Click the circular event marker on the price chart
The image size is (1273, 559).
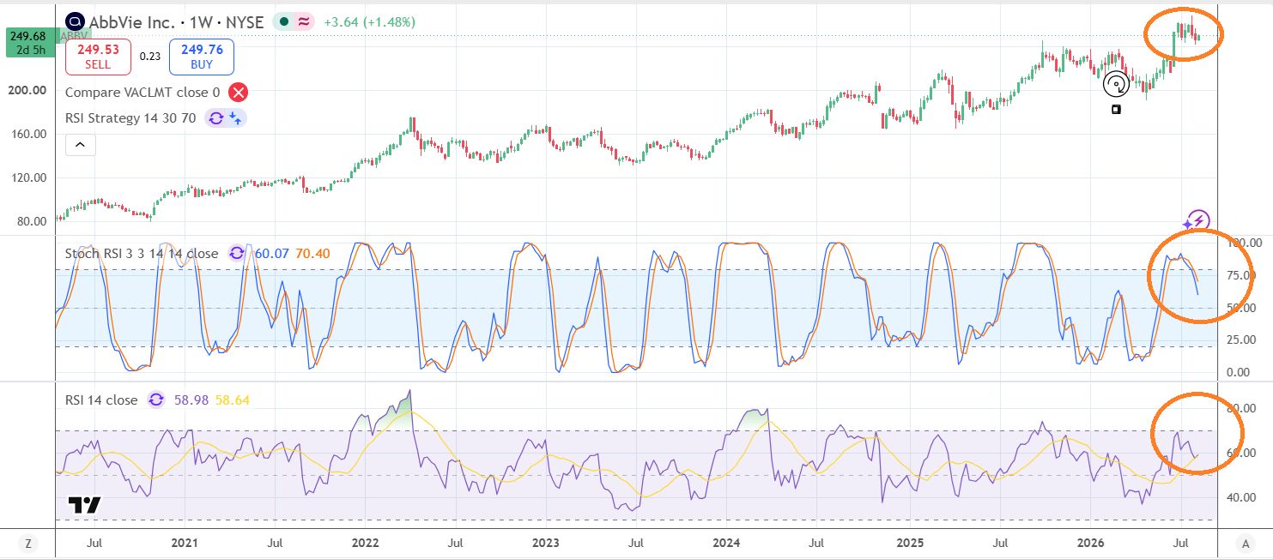1116,84
